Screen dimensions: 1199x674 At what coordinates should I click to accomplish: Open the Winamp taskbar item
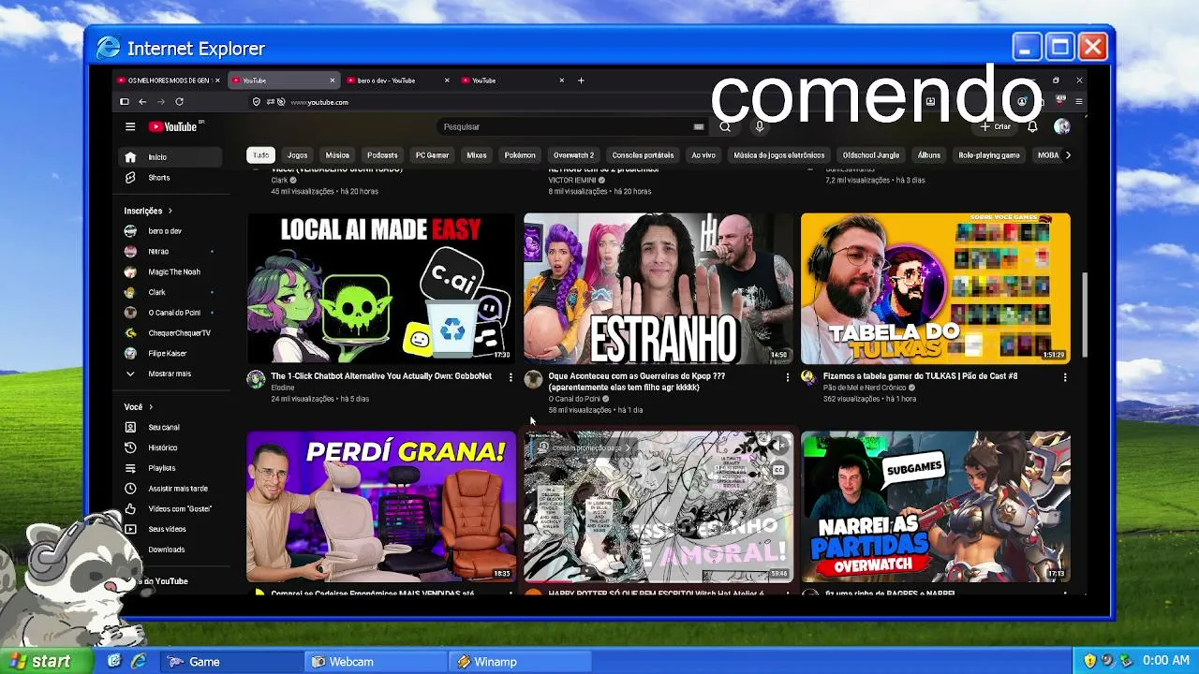(520, 662)
